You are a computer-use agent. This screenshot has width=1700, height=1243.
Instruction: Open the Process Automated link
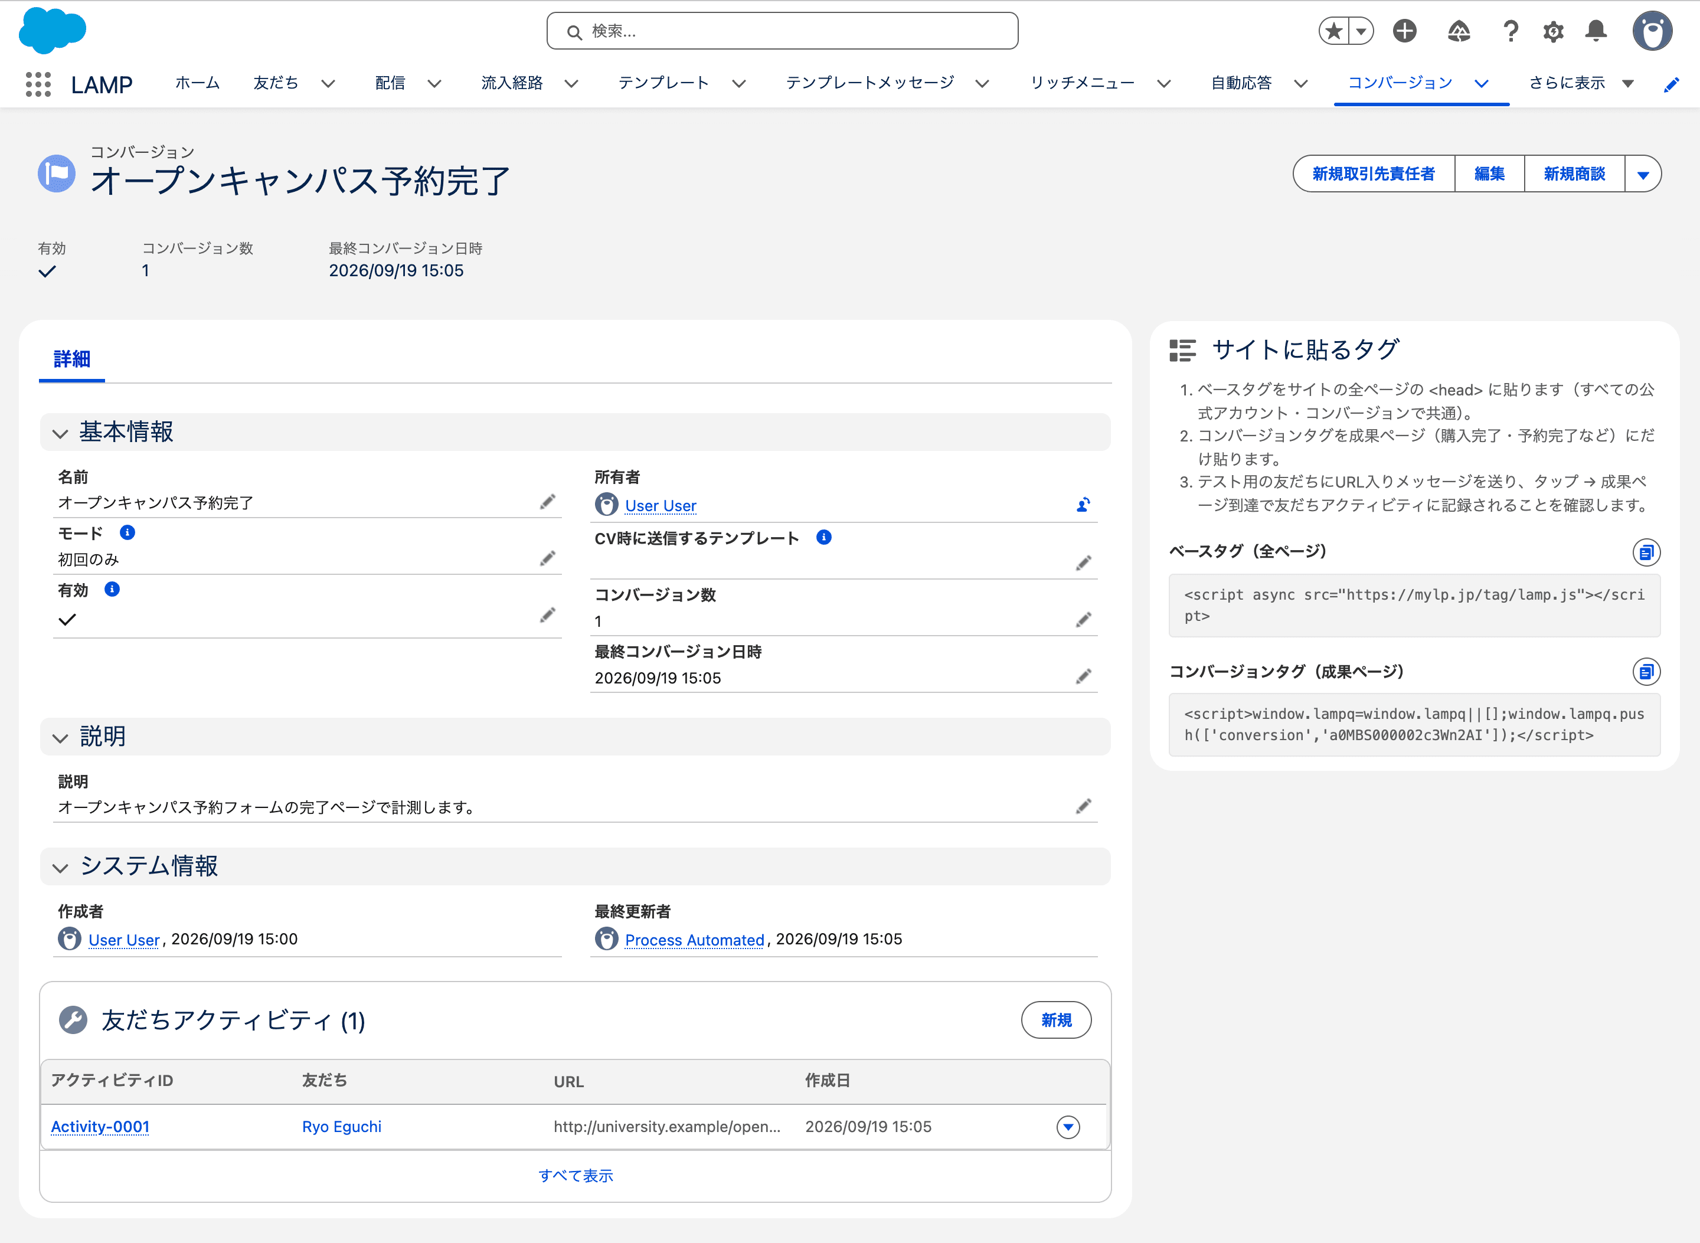click(694, 940)
